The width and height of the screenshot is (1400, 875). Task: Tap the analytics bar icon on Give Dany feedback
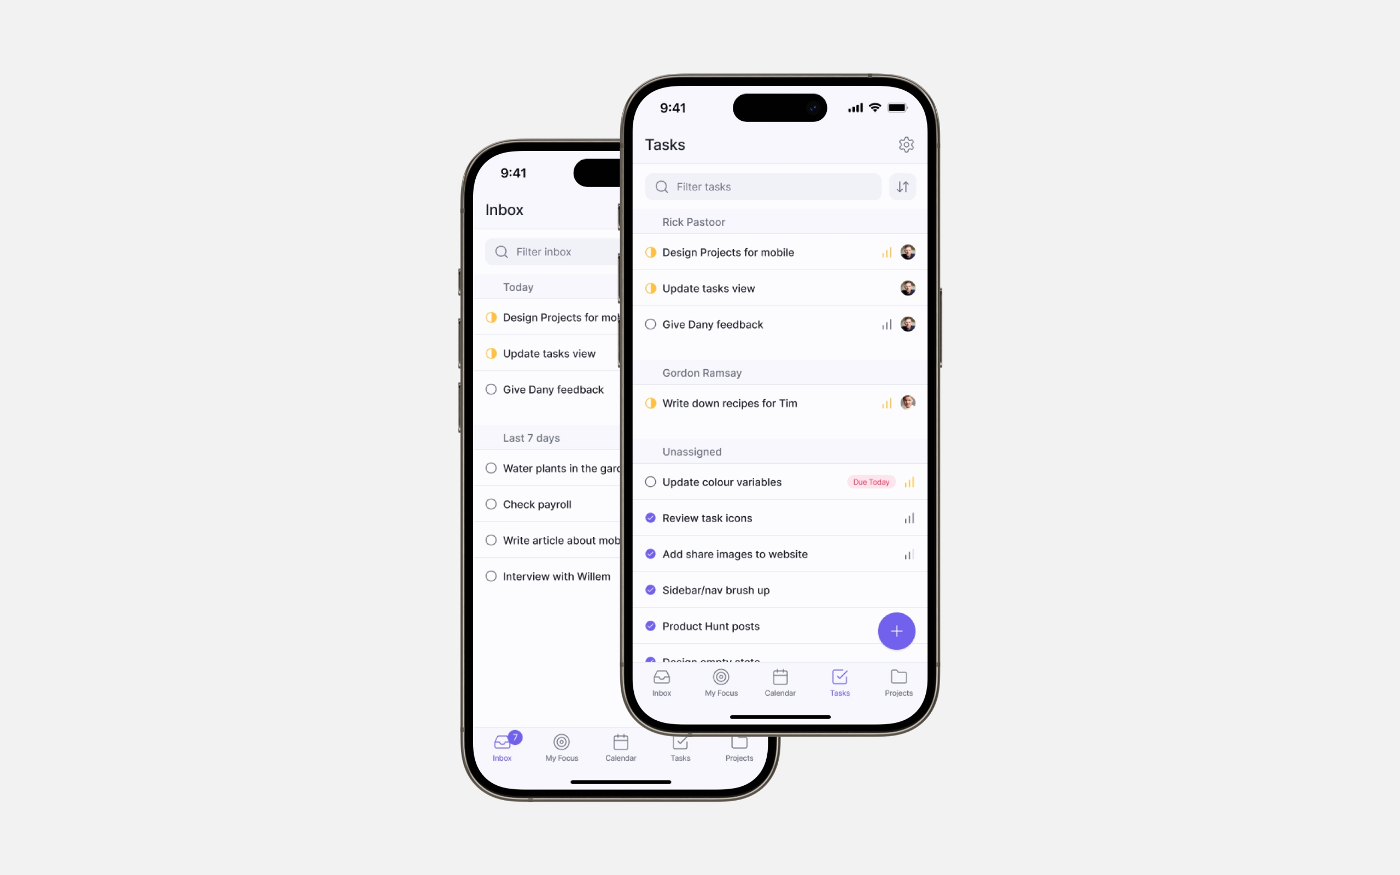pyautogui.click(x=887, y=324)
